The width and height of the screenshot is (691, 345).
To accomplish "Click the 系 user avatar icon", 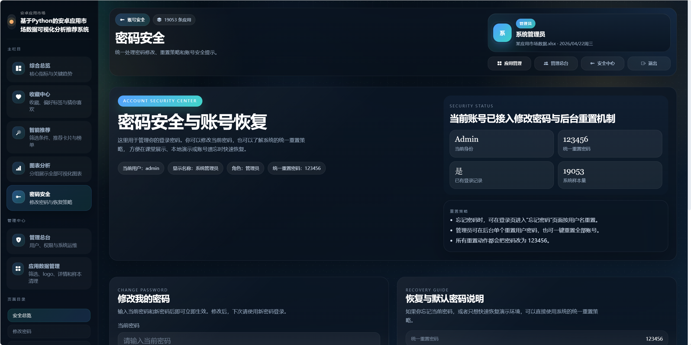I will 502,33.
